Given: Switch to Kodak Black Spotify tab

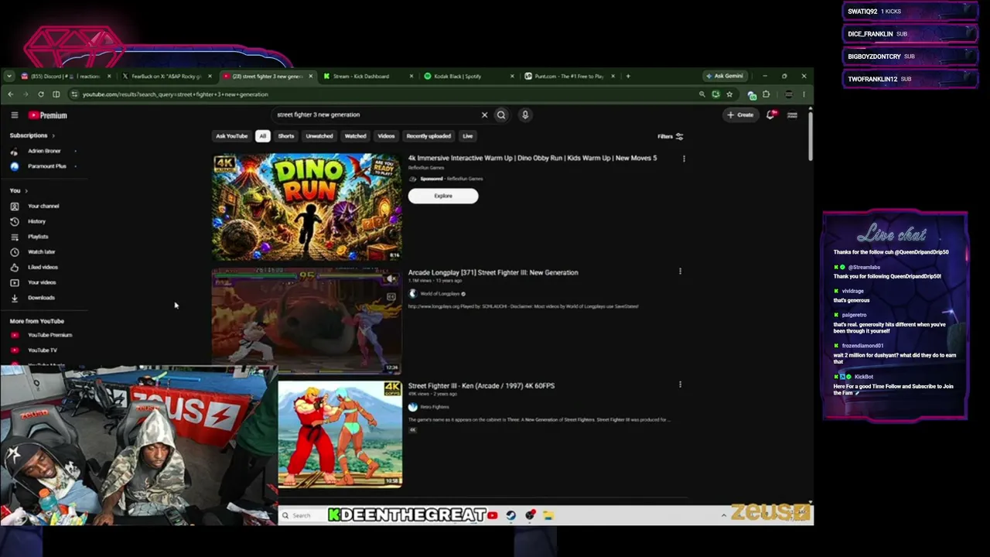Looking at the screenshot, I should [468, 77].
